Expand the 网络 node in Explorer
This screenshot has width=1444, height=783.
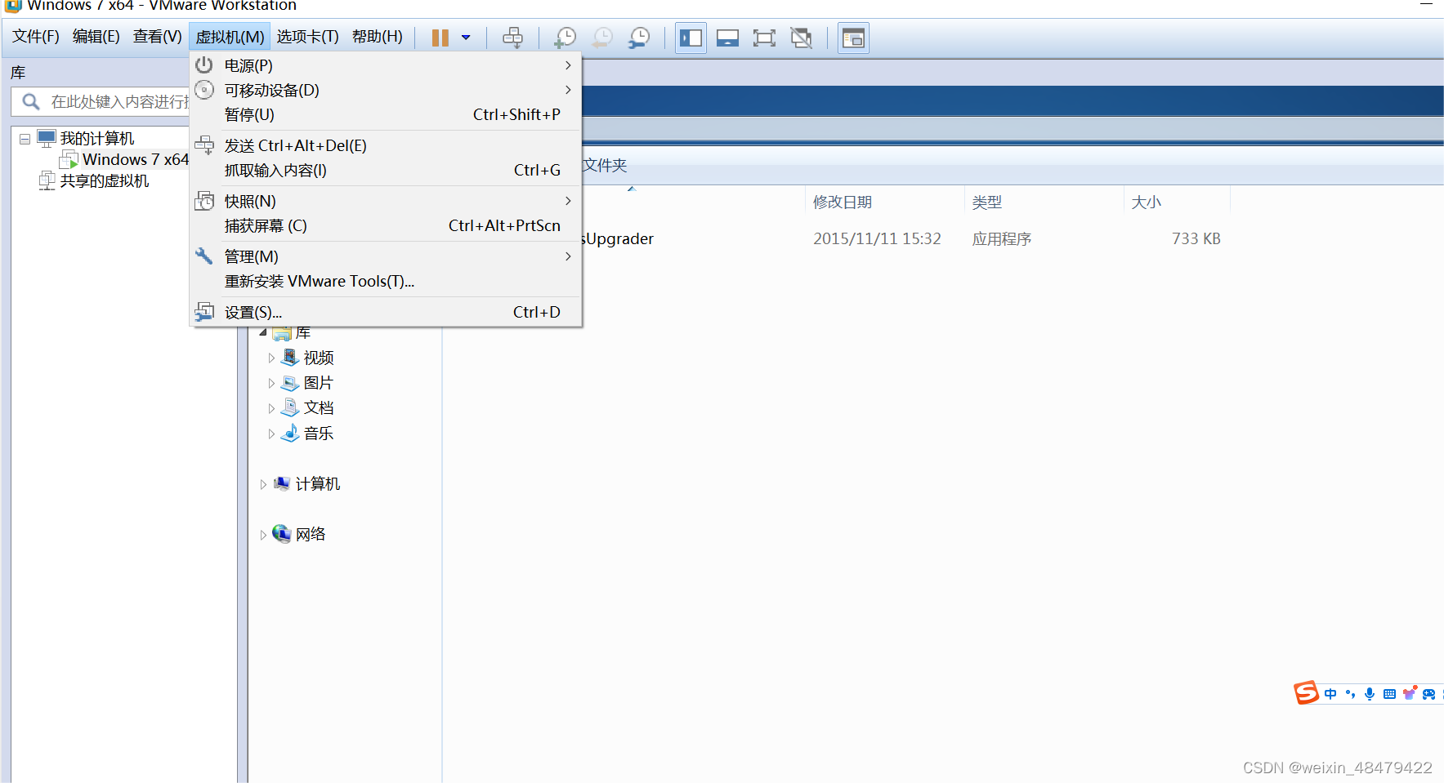[263, 535]
